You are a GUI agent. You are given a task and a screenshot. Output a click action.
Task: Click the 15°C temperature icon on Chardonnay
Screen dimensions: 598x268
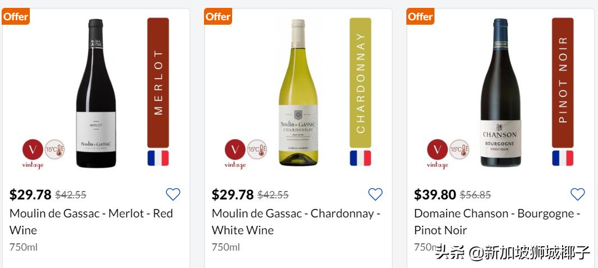[257, 149]
